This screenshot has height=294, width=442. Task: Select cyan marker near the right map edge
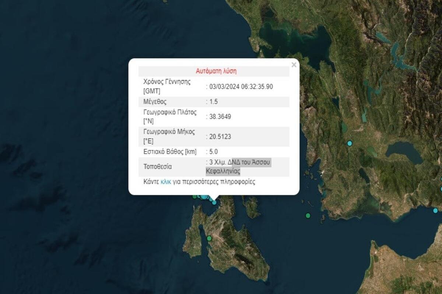click(x=435, y=211)
